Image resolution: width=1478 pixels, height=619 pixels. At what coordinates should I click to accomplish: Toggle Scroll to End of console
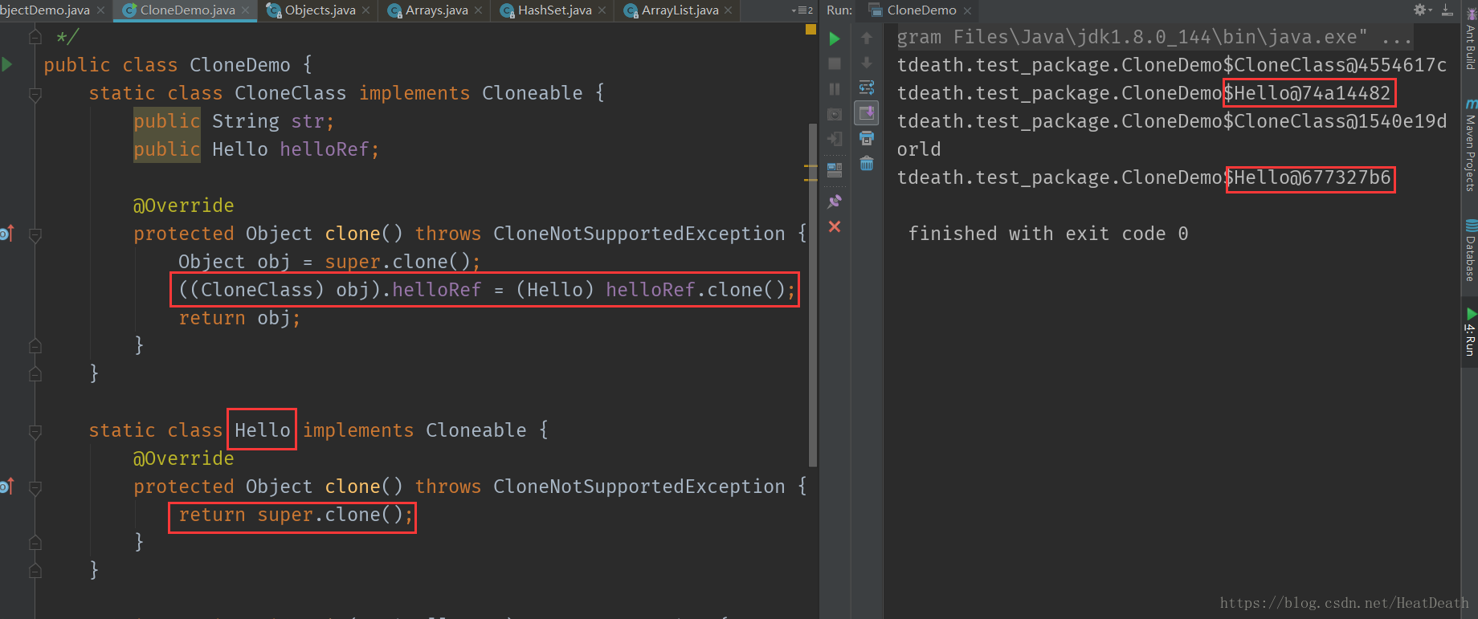tap(867, 113)
